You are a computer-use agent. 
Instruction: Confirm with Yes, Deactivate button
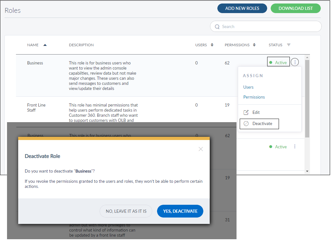click(180, 211)
